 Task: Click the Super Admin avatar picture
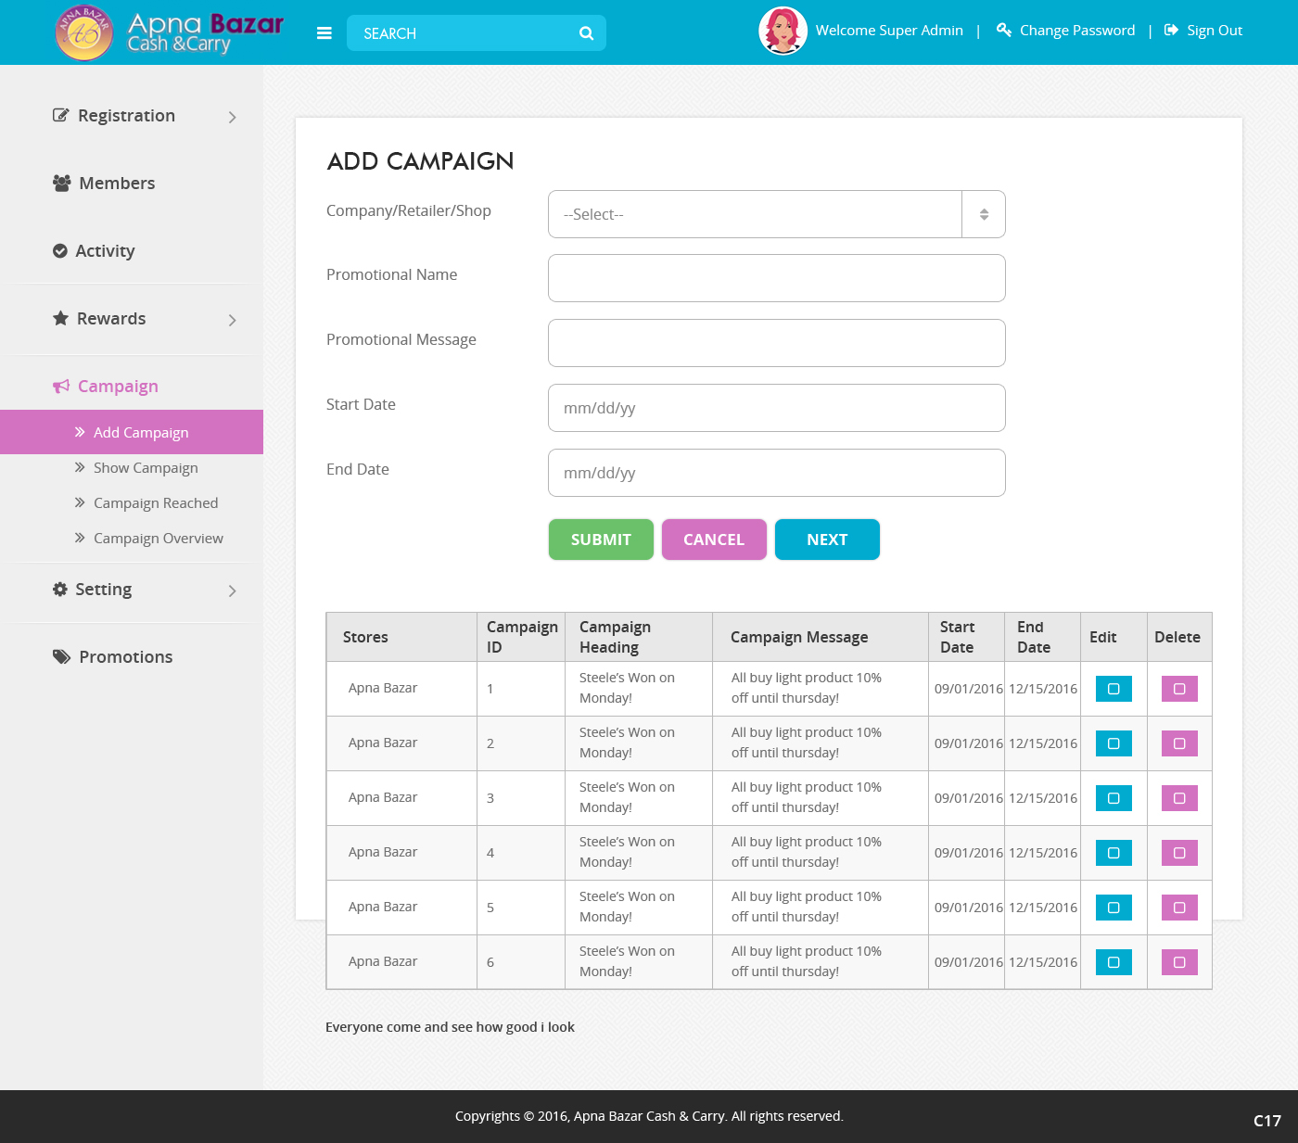coord(783,31)
